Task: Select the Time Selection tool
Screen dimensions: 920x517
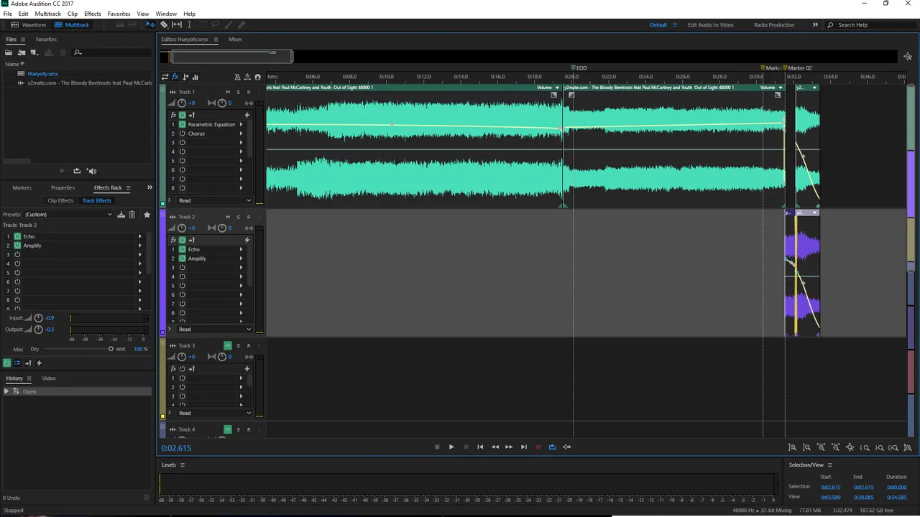Action: (189, 24)
